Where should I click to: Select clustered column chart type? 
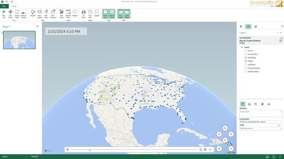pyautogui.click(x=249, y=104)
